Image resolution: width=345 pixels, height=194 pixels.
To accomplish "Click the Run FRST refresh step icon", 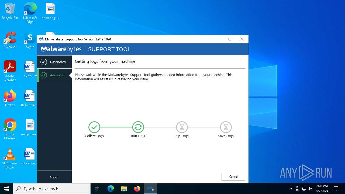I will [x=138, y=127].
